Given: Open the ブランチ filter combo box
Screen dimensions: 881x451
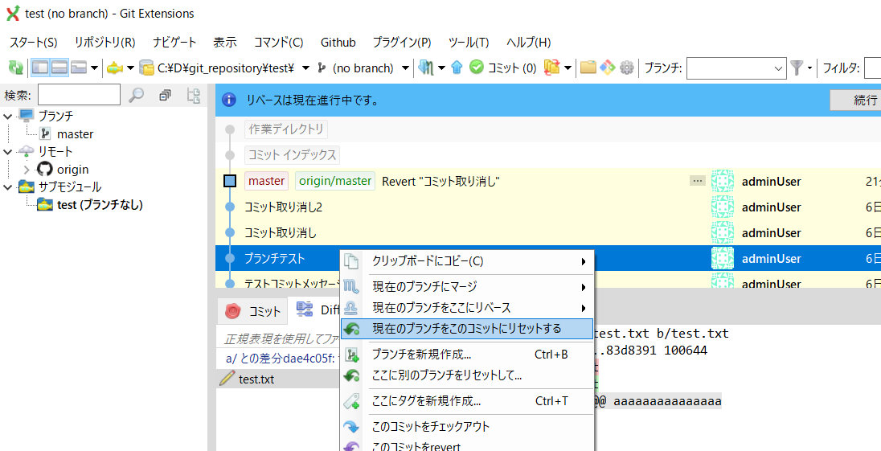Looking at the screenshot, I should (736, 68).
